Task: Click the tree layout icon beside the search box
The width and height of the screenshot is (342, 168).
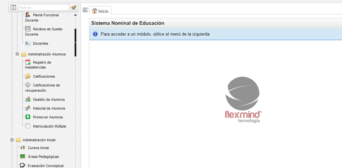Action: point(13,8)
